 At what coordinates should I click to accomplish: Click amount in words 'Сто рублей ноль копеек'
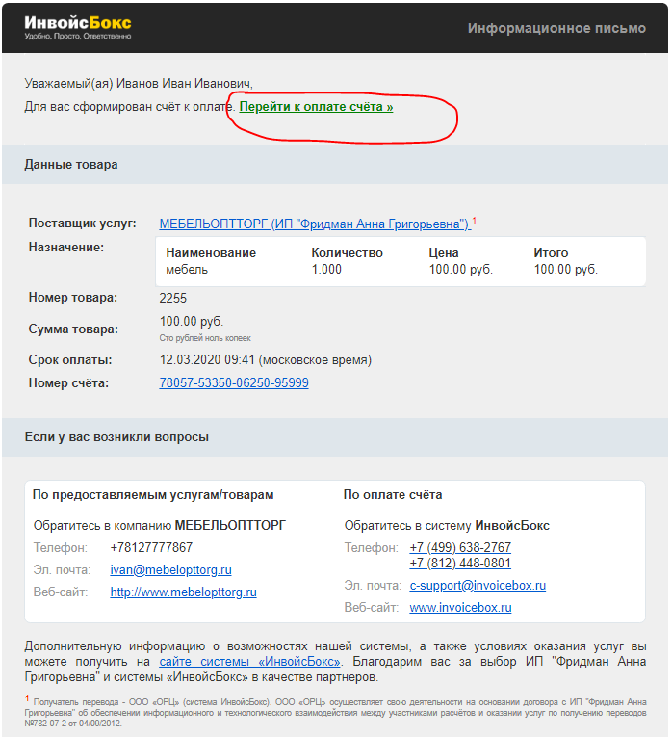click(x=205, y=338)
